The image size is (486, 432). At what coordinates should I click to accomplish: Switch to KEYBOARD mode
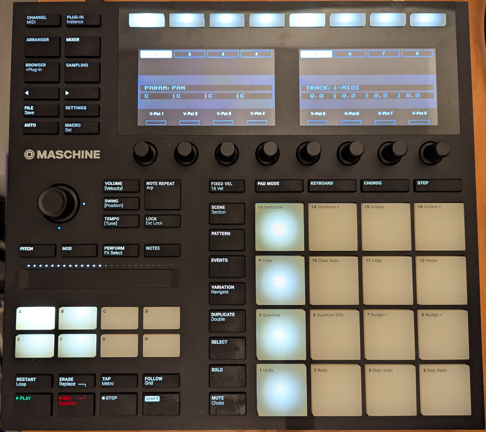click(x=332, y=186)
